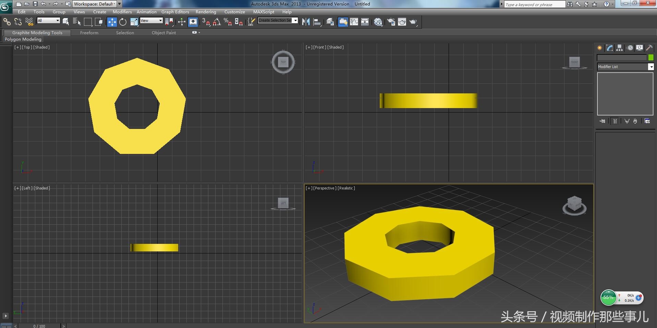
Task: Click the Select by Name icon
Action: coord(77,22)
